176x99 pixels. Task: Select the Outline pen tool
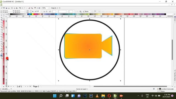[x=1, y=53]
